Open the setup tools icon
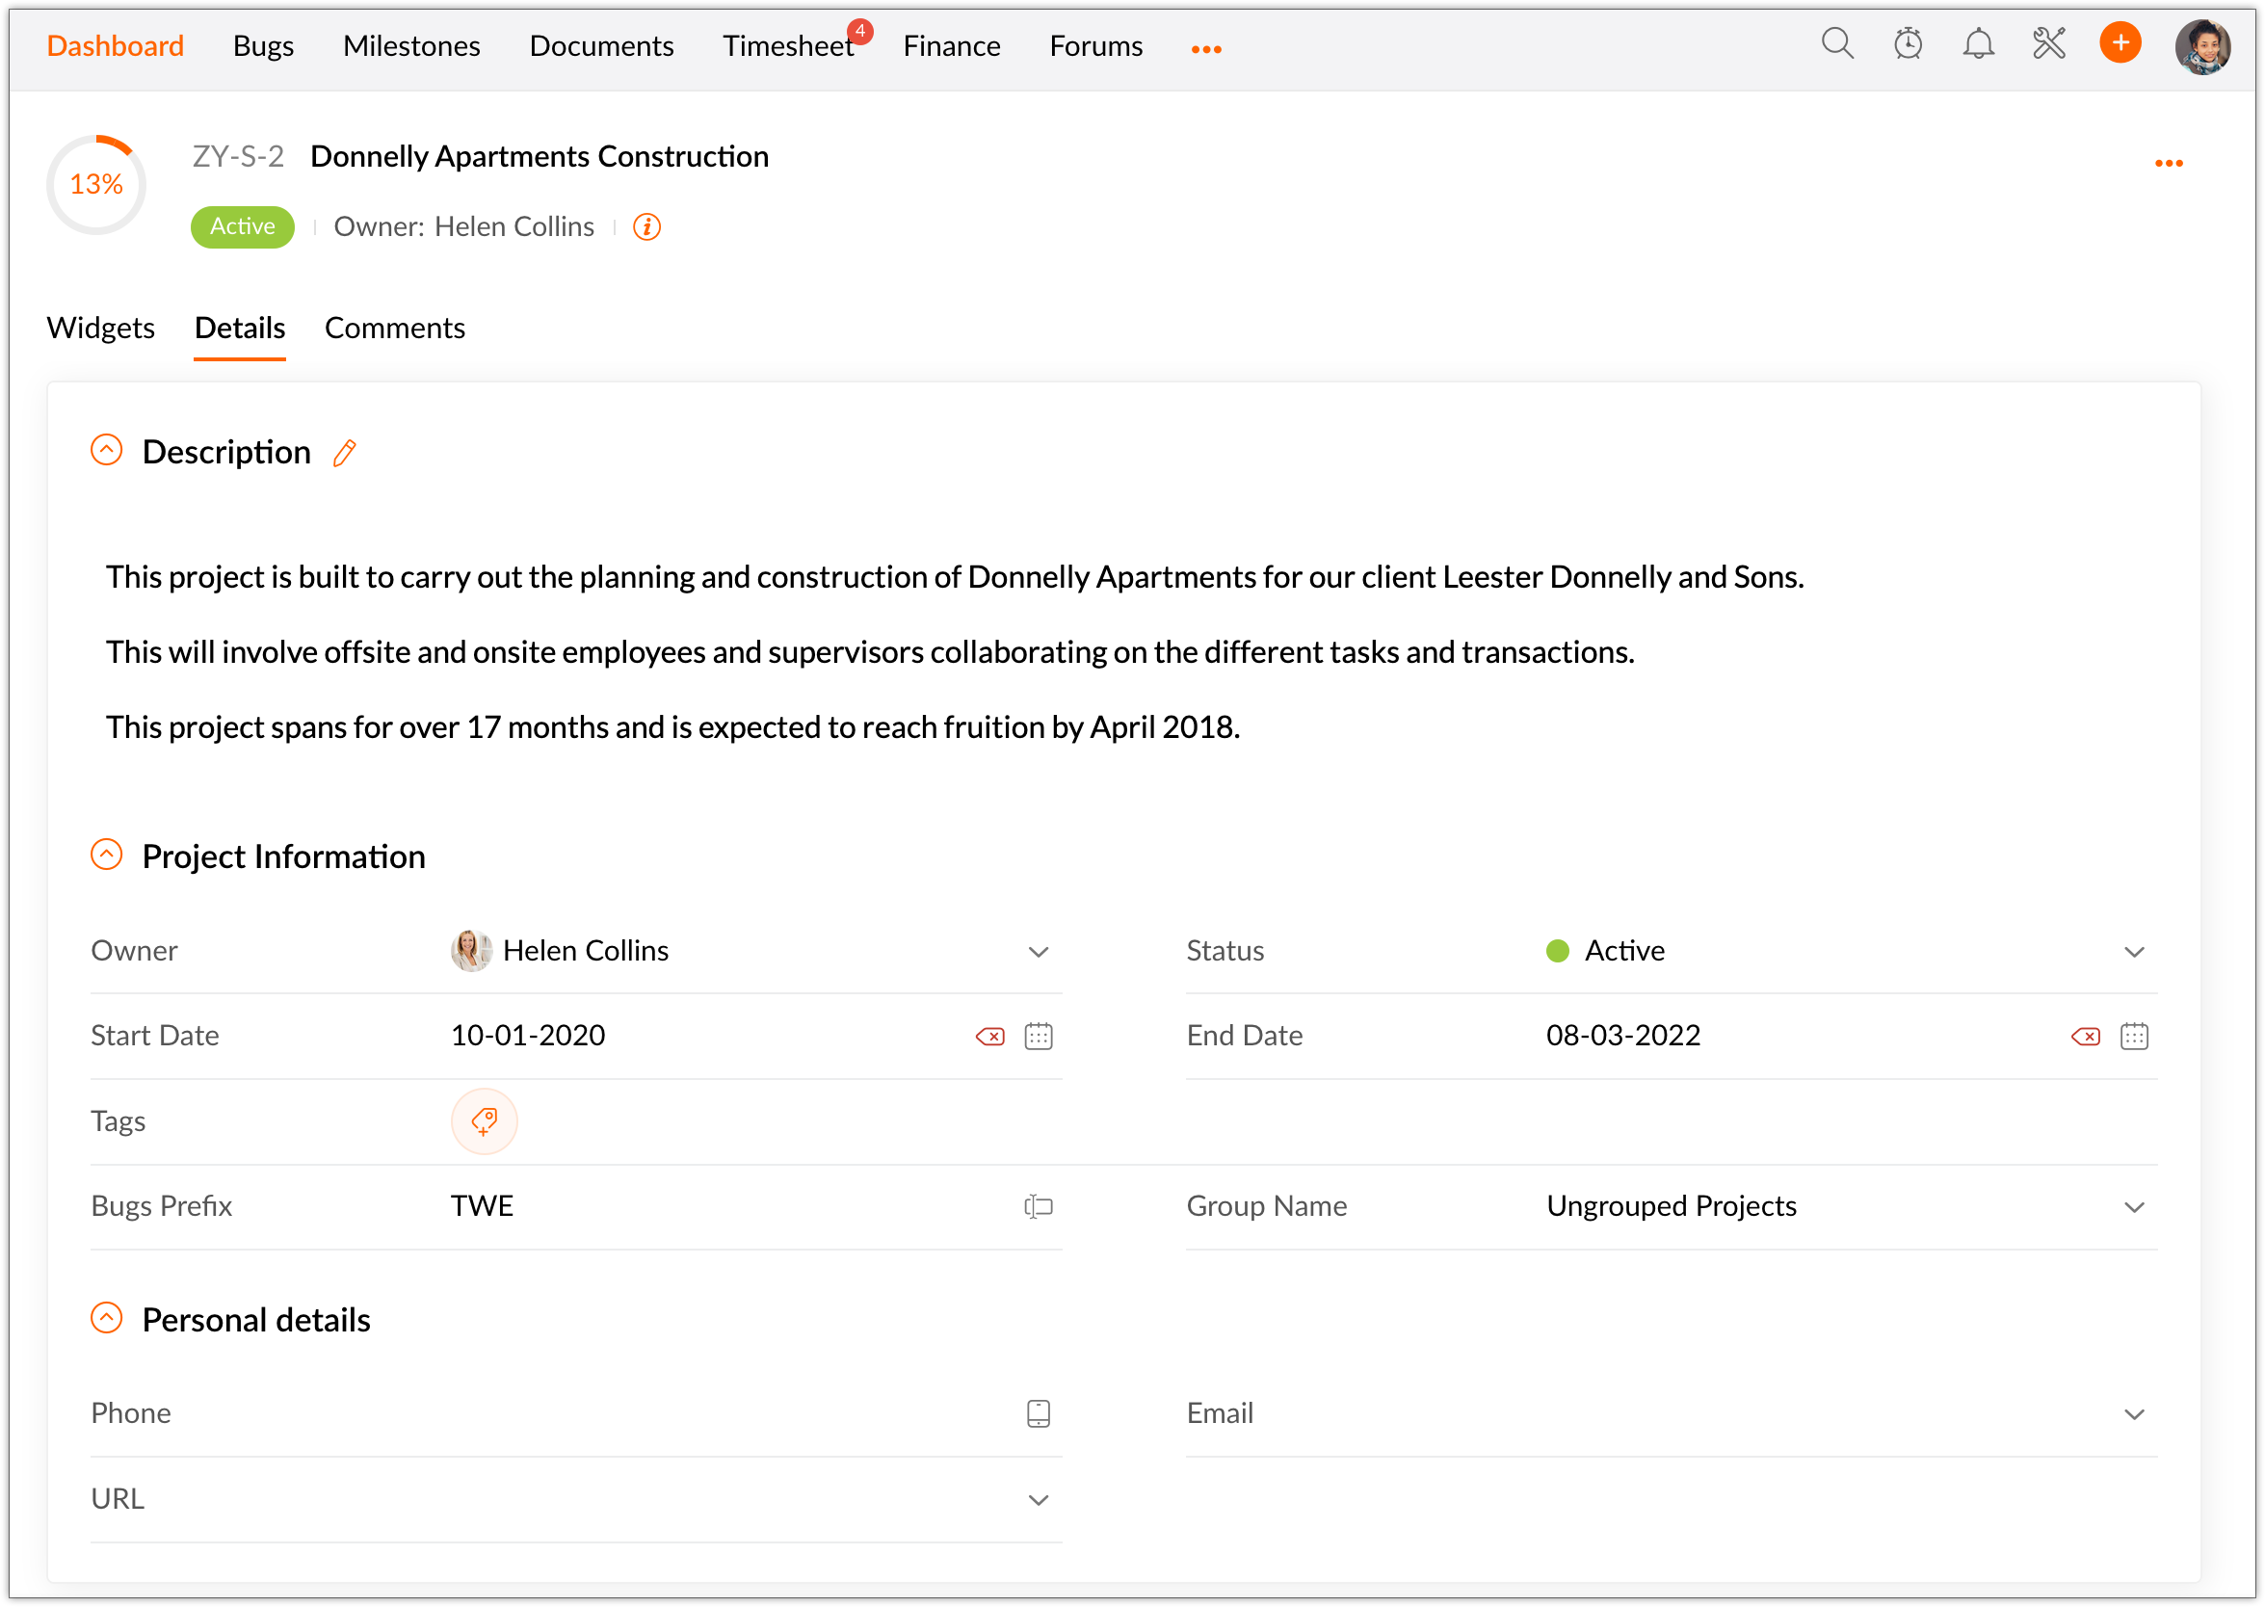Screen dimensions: 2265x1607 2048,44
